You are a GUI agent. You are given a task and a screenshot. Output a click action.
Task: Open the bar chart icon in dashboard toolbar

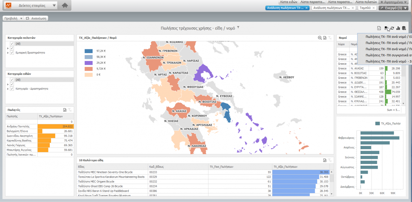[x=398, y=28]
